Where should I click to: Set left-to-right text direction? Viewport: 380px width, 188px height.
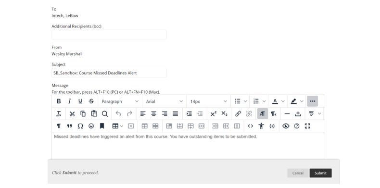click(x=263, y=113)
